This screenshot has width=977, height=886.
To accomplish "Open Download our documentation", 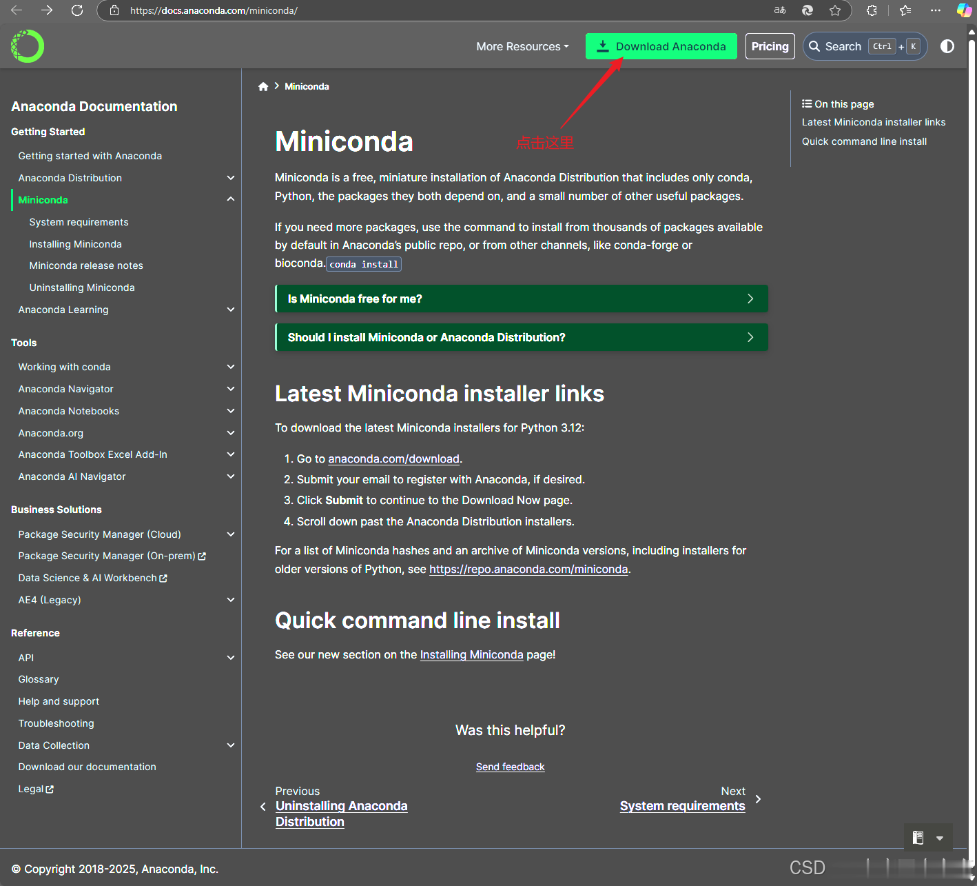I will pyautogui.click(x=87, y=767).
